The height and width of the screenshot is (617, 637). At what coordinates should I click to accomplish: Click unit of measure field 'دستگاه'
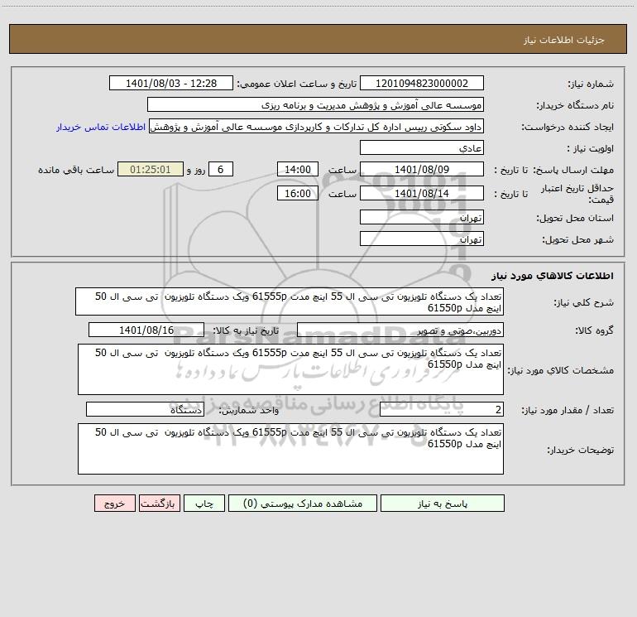pos(145,409)
